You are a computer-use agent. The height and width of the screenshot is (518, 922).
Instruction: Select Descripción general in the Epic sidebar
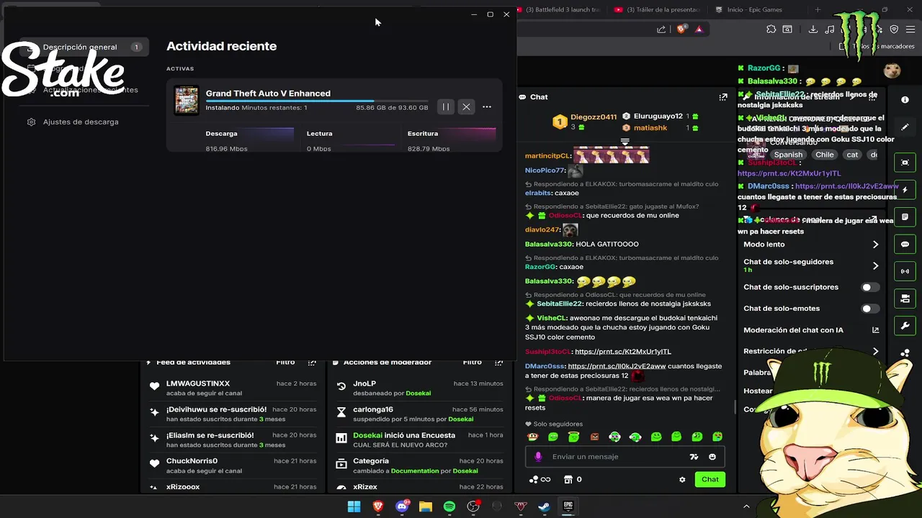pos(84,47)
